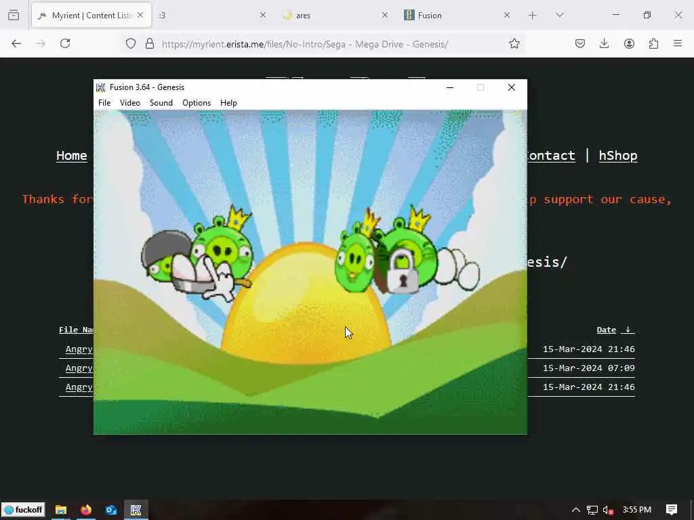The image size is (694, 520).
Task: Switch to the Myrient Content Listing tab
Action: tap(91, 15)
